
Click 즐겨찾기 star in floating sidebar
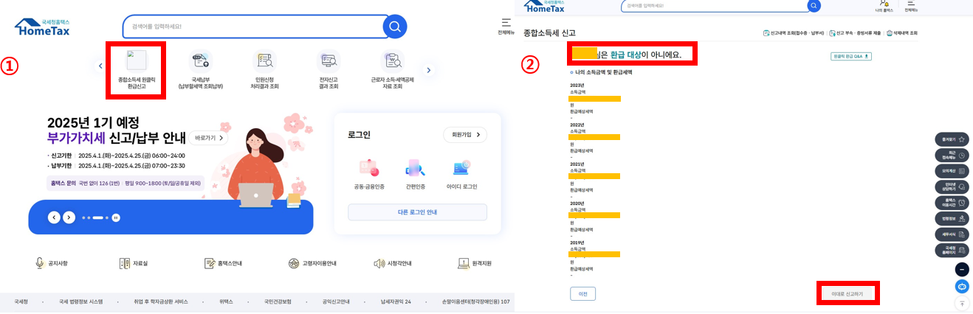click(x=952, y=139)
